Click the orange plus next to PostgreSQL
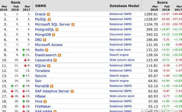The image size is (182, 112). [57, 30]
